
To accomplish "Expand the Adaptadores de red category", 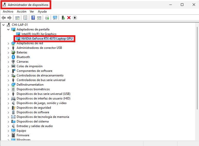I will pyautogui.click(x=8, y=43).
